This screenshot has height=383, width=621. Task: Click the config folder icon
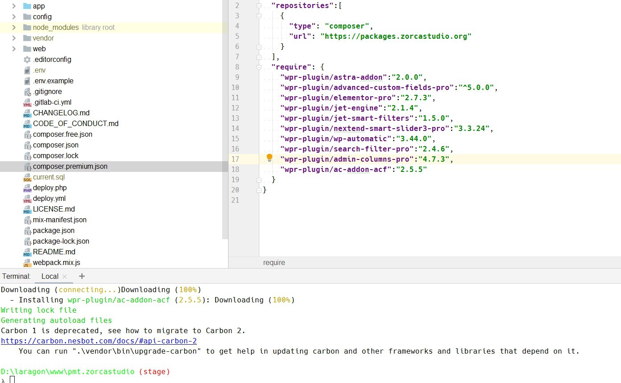27,16
